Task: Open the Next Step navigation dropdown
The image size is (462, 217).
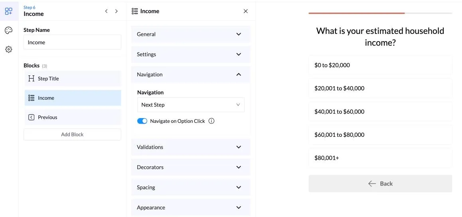Action: click(x=191, y=105)
